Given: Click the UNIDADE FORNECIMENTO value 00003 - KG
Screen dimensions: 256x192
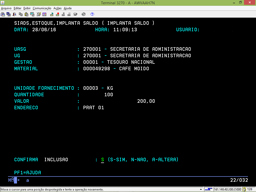Looking at the screenshot, I should 98,88.
